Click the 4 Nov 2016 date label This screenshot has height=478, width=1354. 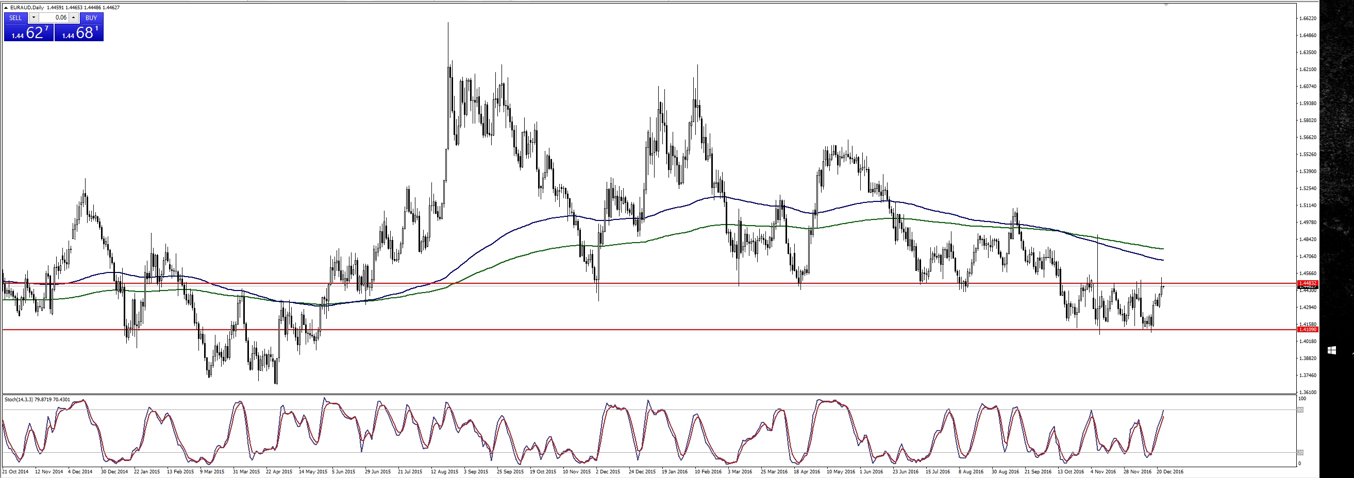tap(1104, 472)
